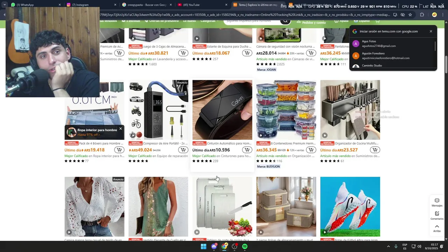The width and height of the screenshot is (448, 252).
Task: Dismiss the Ropa interior para hombre banner
Action: 120,128
